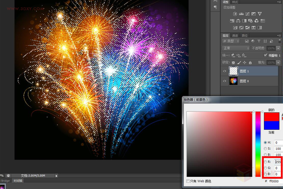Open the 填充 fill slider arrow

(278, 63)
